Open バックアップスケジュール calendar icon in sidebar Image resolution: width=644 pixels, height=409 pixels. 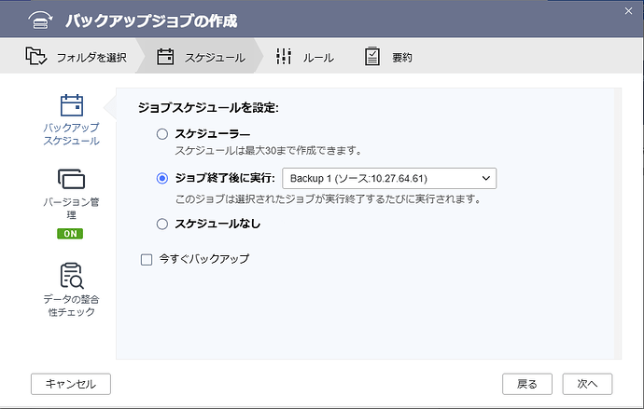[x=72, y=106]
